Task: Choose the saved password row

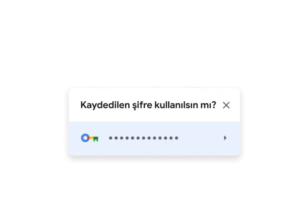Action: tap(155, 138)
